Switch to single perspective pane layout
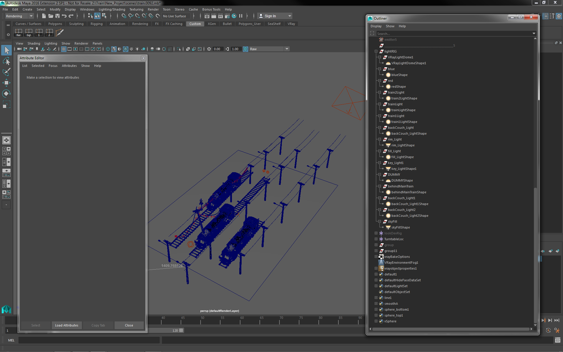563x352 pixels. click(x=6, y=140)
